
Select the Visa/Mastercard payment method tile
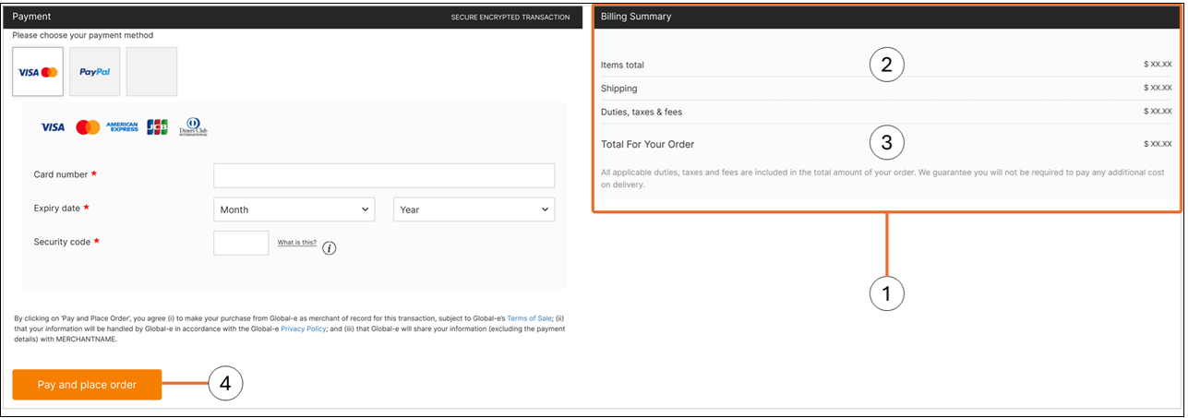coord(38,72)
